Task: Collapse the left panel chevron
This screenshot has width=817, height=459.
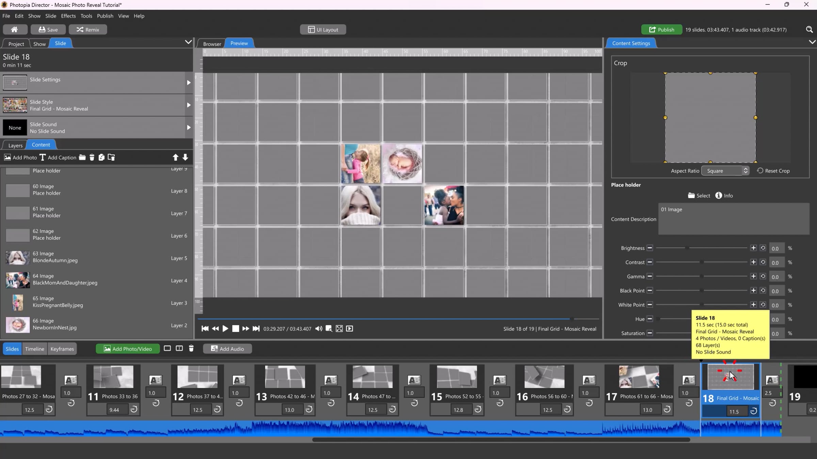Action: [188, 42]
